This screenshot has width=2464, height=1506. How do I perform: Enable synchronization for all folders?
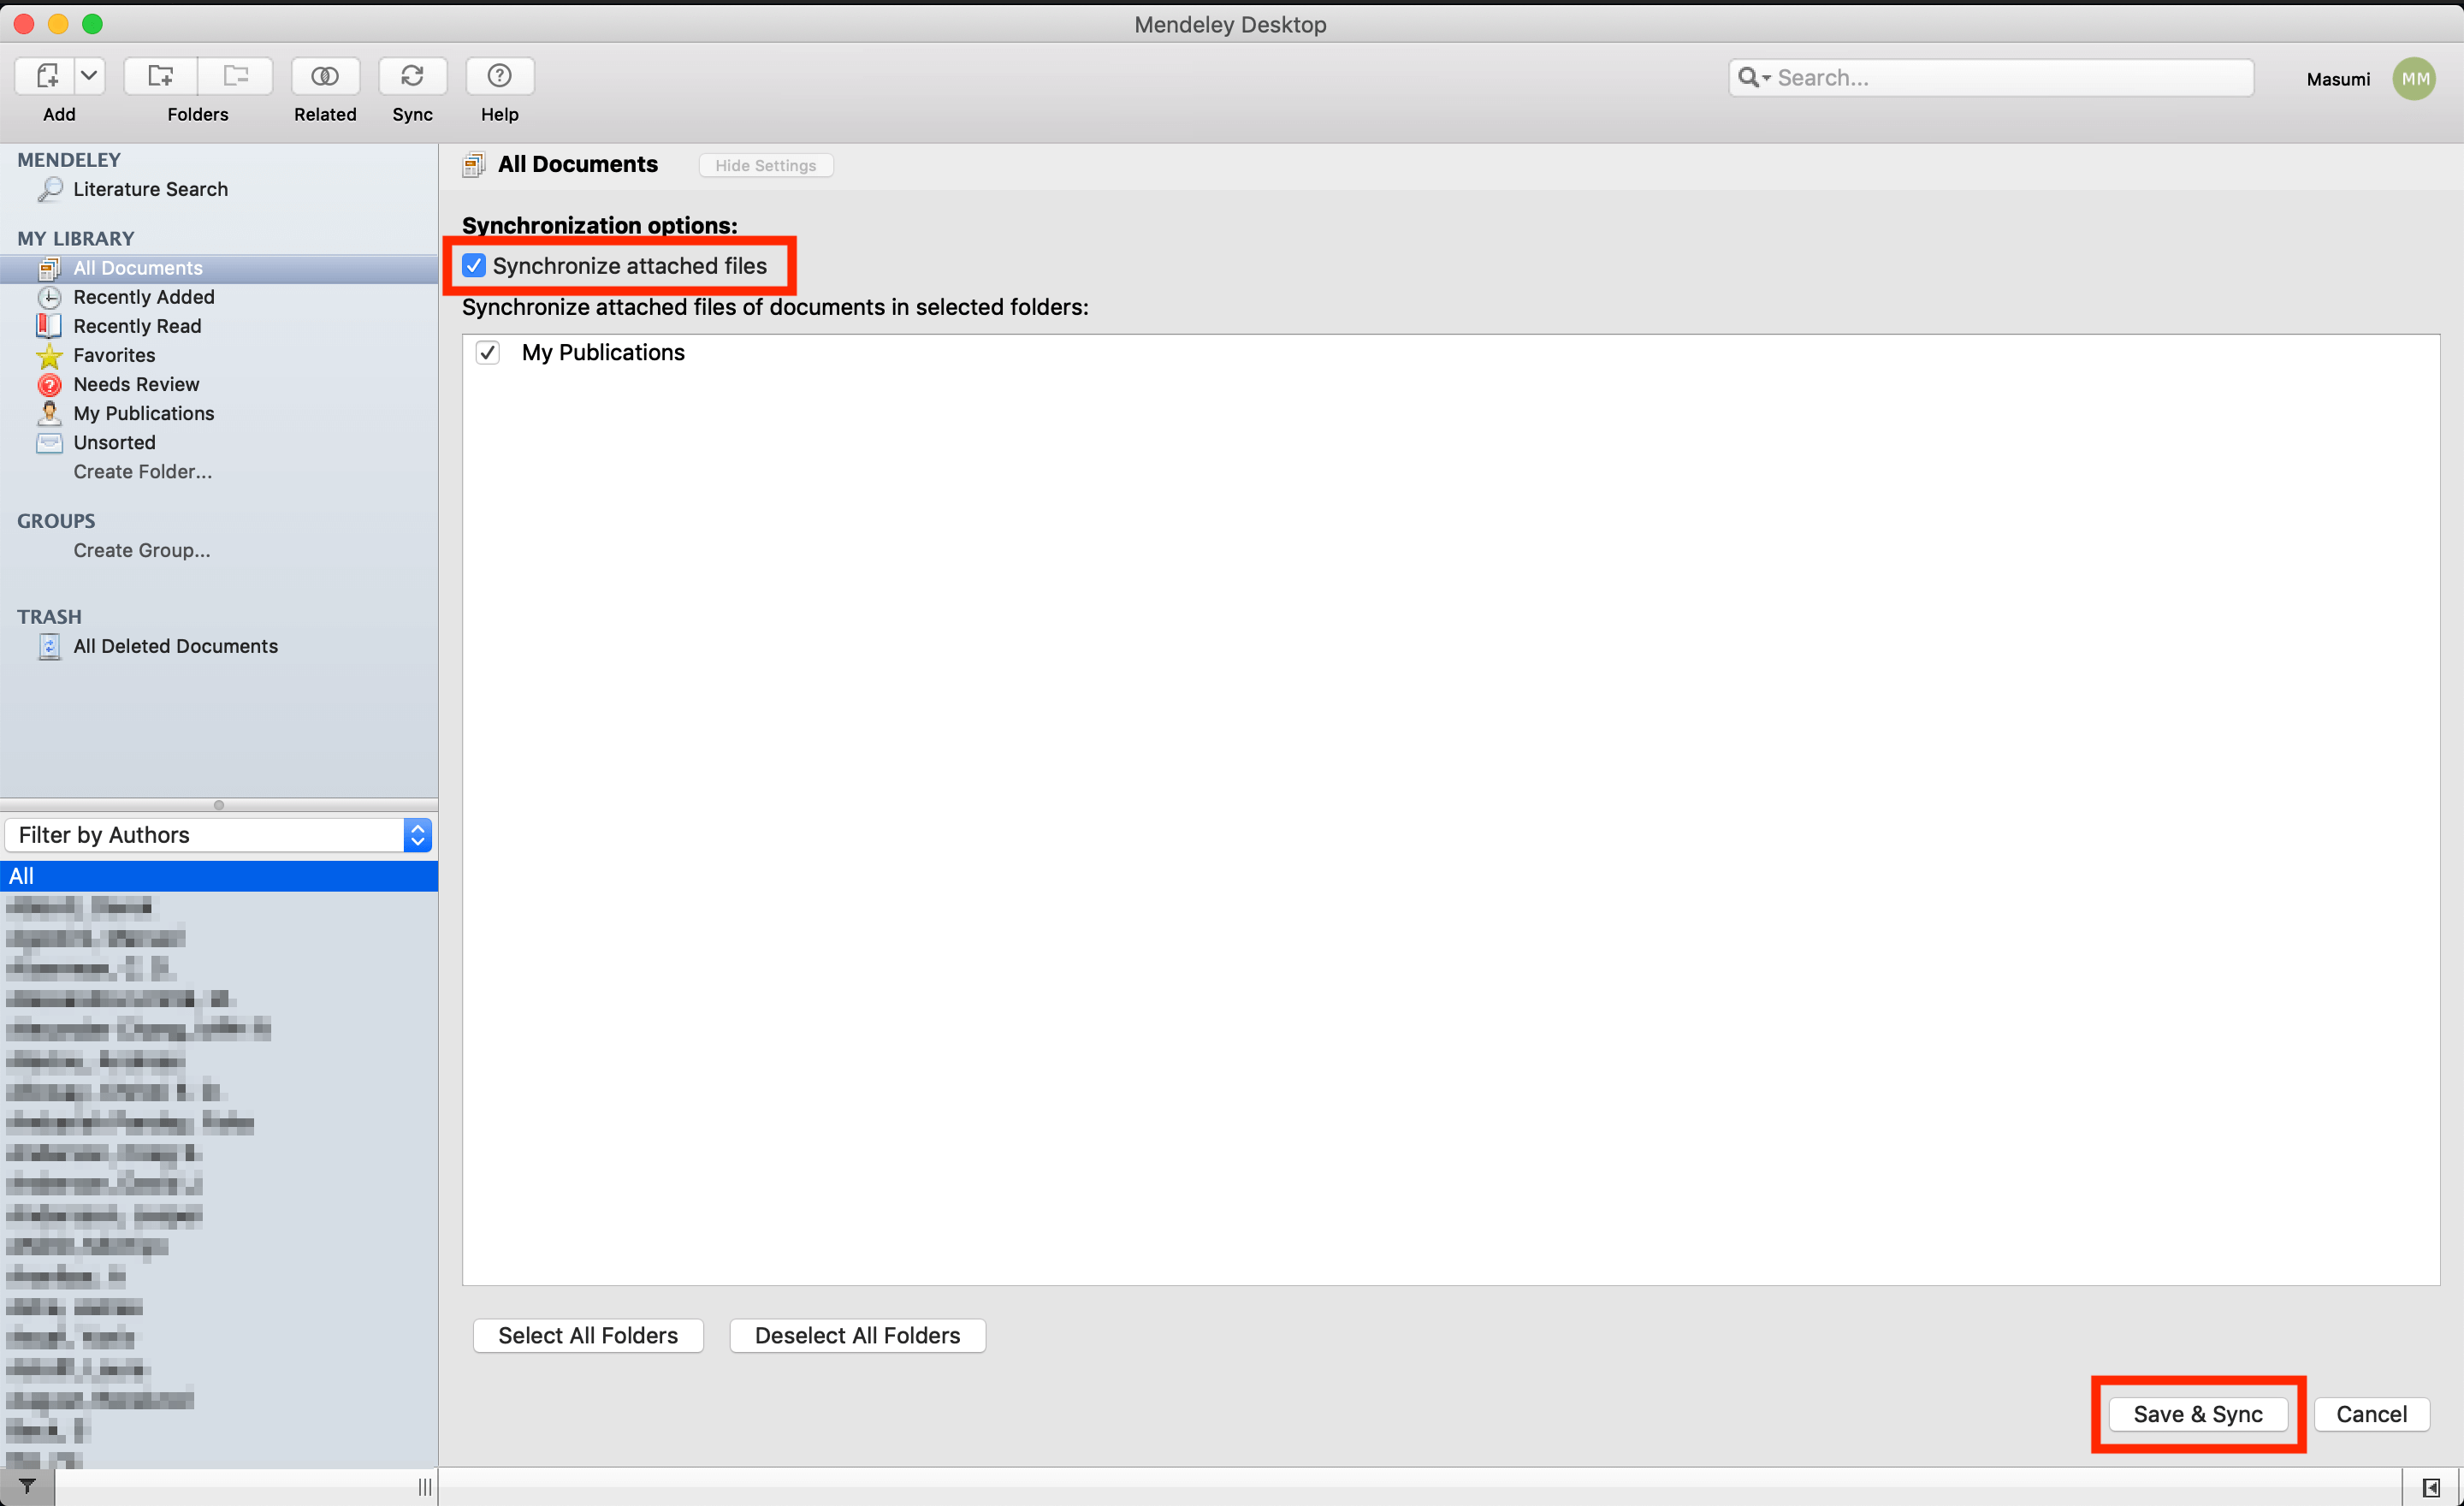tap(589, 1336)
